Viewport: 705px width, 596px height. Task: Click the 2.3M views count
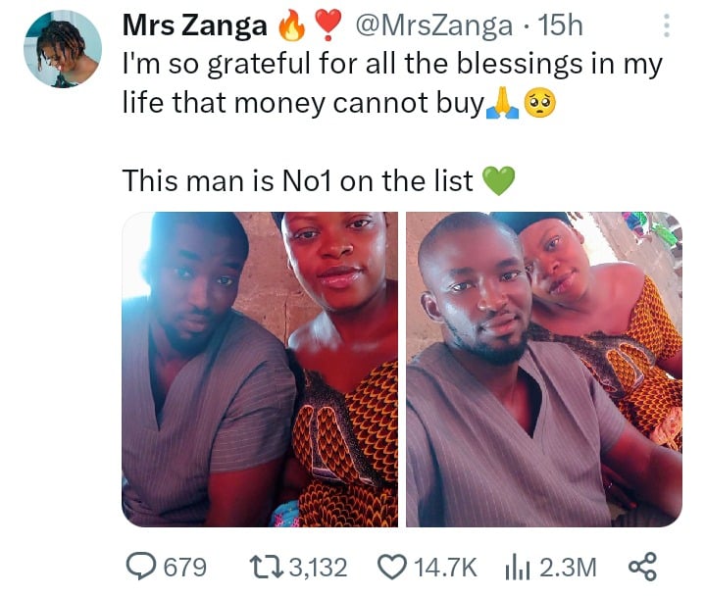[x=567, y=566]
